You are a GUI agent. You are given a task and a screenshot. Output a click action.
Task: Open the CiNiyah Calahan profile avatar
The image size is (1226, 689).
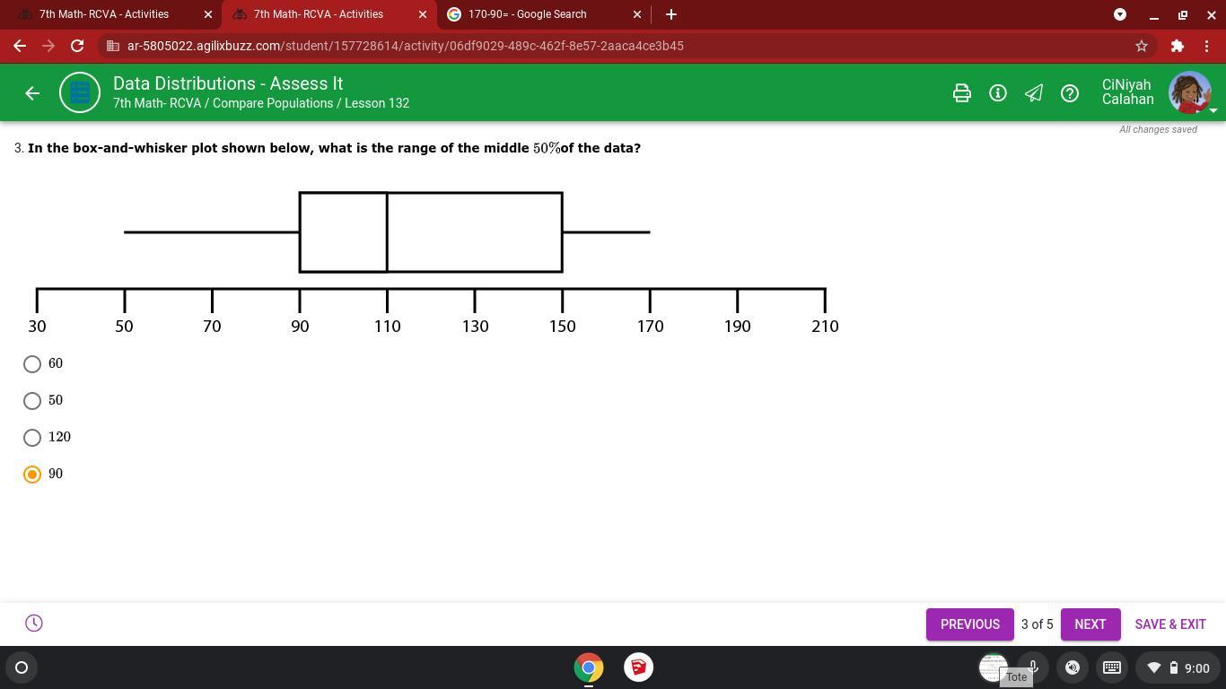point(1189,92)
